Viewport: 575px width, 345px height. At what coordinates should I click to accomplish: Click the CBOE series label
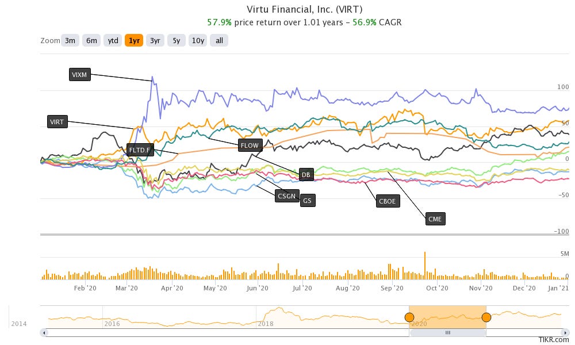[388, 201]
